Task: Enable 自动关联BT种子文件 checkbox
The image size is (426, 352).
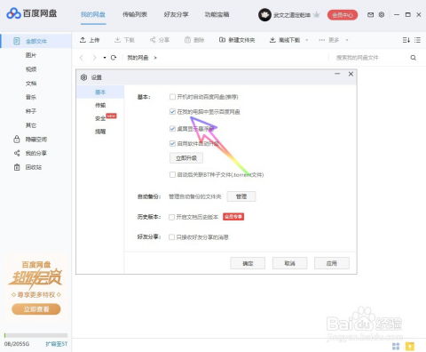Action: (172, 174)
